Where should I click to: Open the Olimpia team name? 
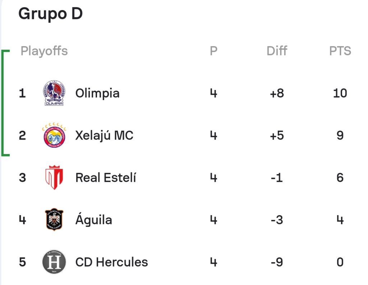[97, 94]
